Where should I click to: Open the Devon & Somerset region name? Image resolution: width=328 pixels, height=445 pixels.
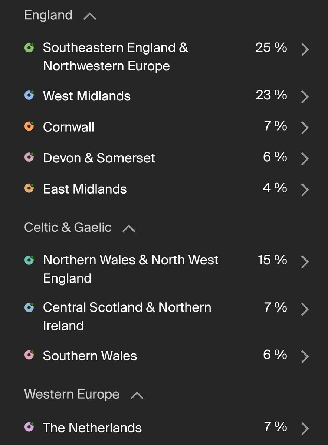pos(99,158)
